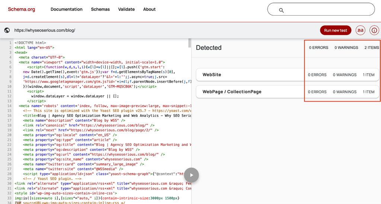Click the og:site_name meta line

pos(86,159)
